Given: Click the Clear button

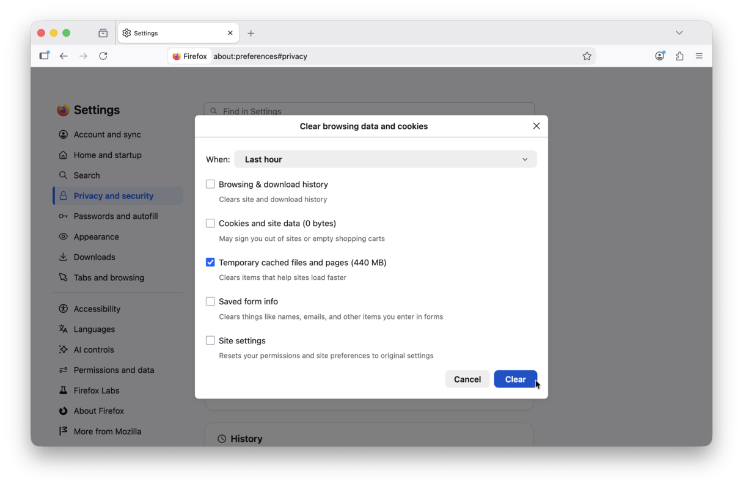Looking at the screenshot, I should pos(516,379).
